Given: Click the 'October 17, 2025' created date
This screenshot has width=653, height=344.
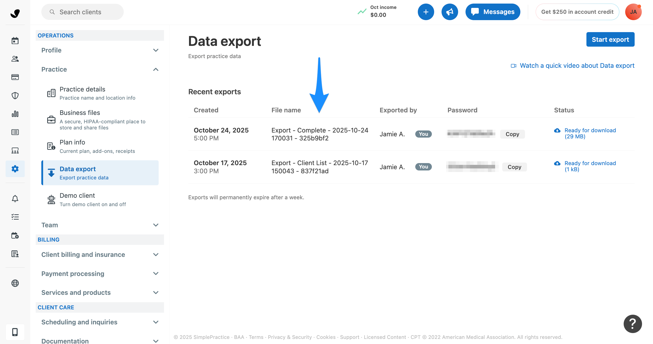Looking at the screenshot, I should click(x=220, y=163).
